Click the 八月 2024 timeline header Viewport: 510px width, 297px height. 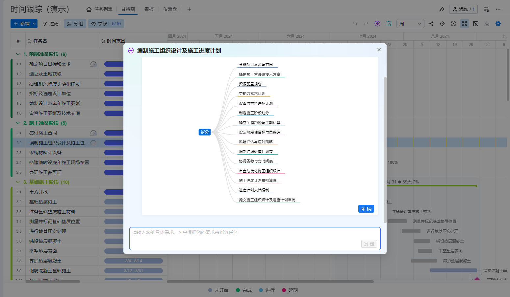tap(440, 36)
